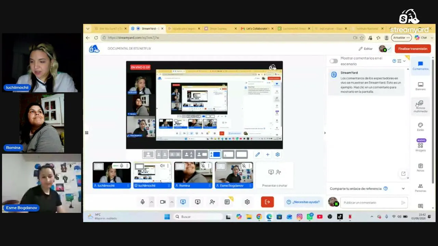Viewport: 438px width, 246px height.
Task: Open studio settings gear in the bottom toolbar
Action: 247,202
